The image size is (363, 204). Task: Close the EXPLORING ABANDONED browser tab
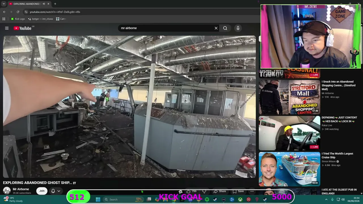48,4
